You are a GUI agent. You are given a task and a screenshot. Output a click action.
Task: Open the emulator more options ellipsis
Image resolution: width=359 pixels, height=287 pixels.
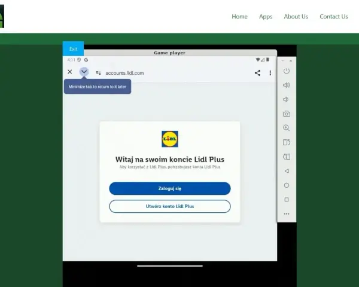287,214
